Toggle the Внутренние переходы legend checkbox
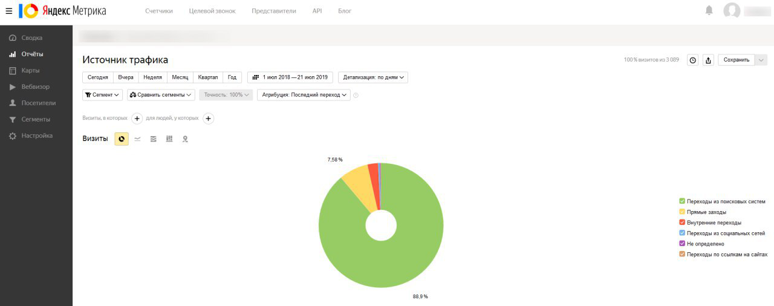 pyautogui.click(x=682, y=223)
